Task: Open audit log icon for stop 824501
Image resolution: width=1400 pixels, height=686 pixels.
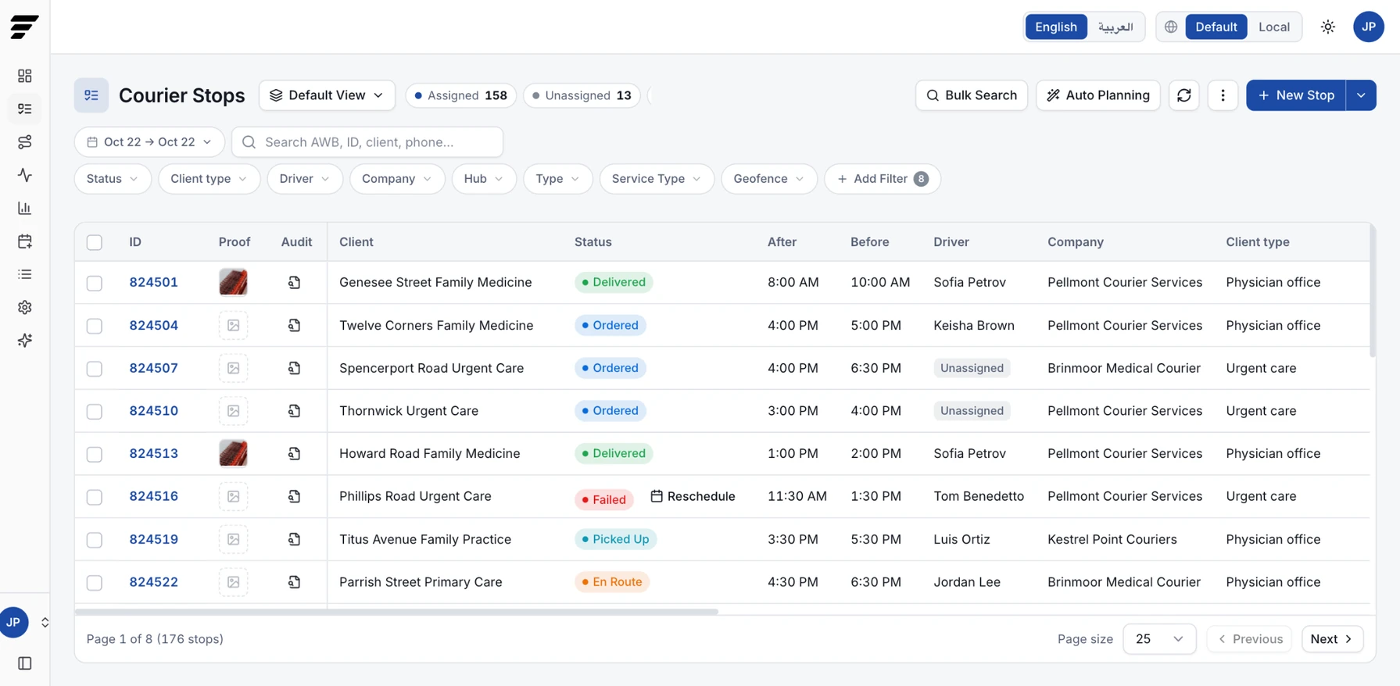Action: 295,282
